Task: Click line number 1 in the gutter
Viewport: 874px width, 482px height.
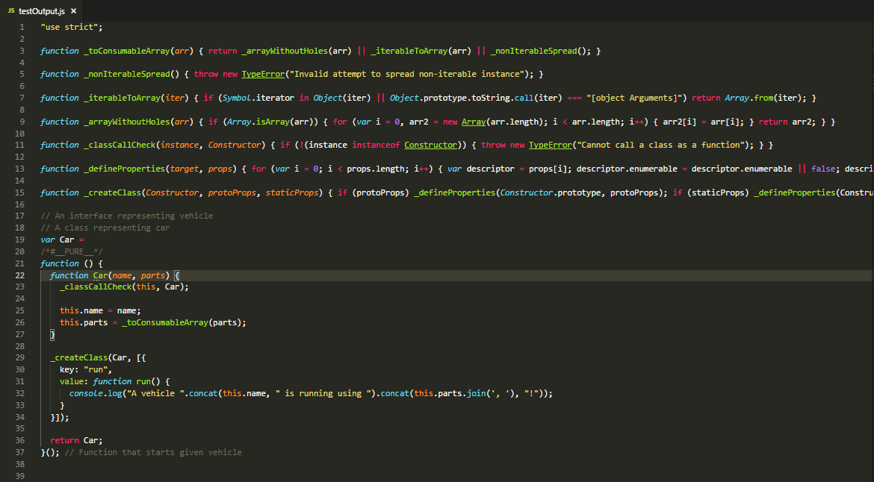Action: (x=22, y=27)
